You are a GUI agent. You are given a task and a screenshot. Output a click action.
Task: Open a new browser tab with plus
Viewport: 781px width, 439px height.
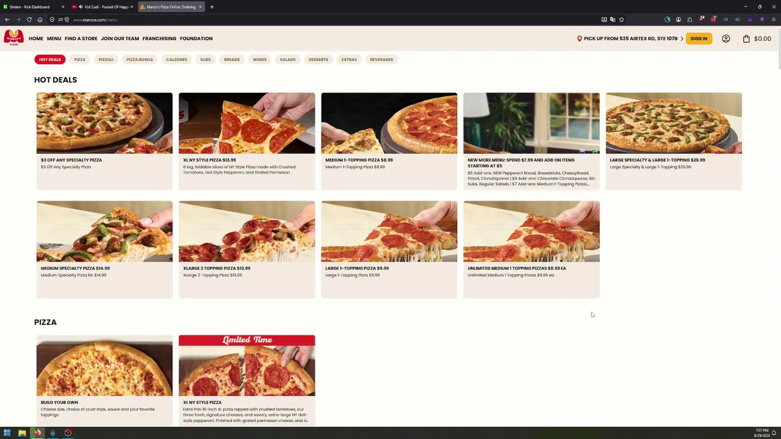click(212, 7)
